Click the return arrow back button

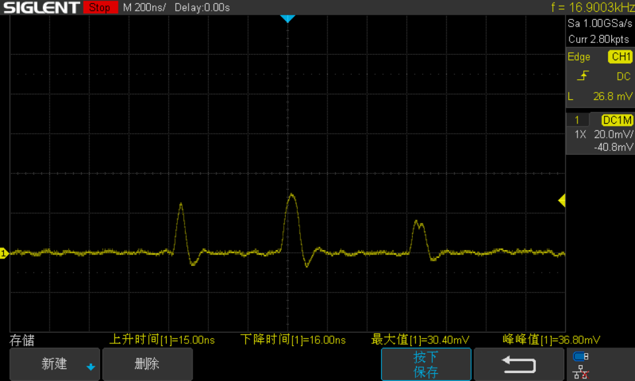[x=519, y=364]
